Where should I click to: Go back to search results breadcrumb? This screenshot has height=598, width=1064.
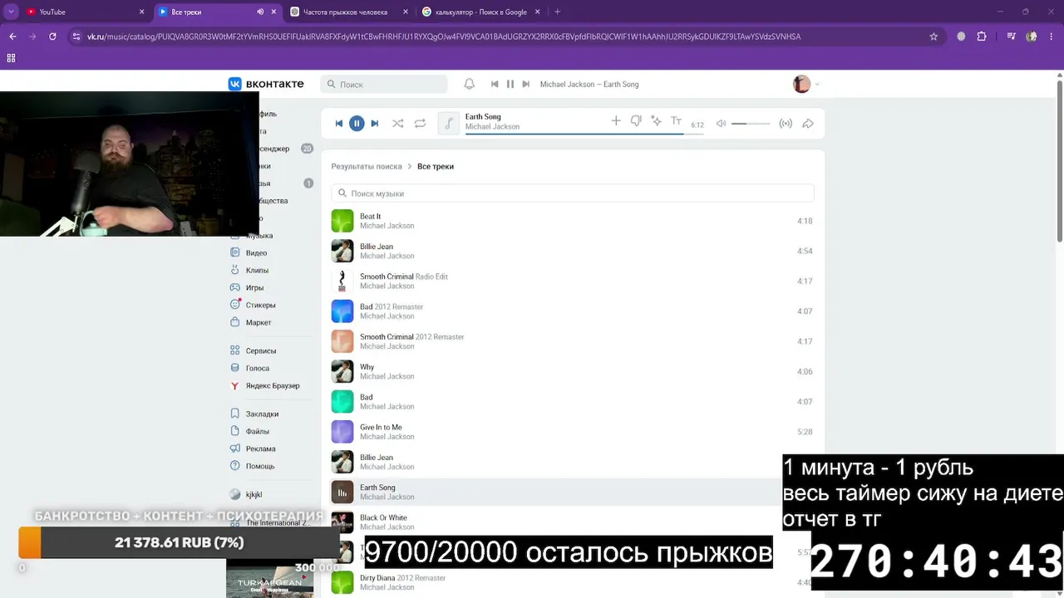pos(367,166)
